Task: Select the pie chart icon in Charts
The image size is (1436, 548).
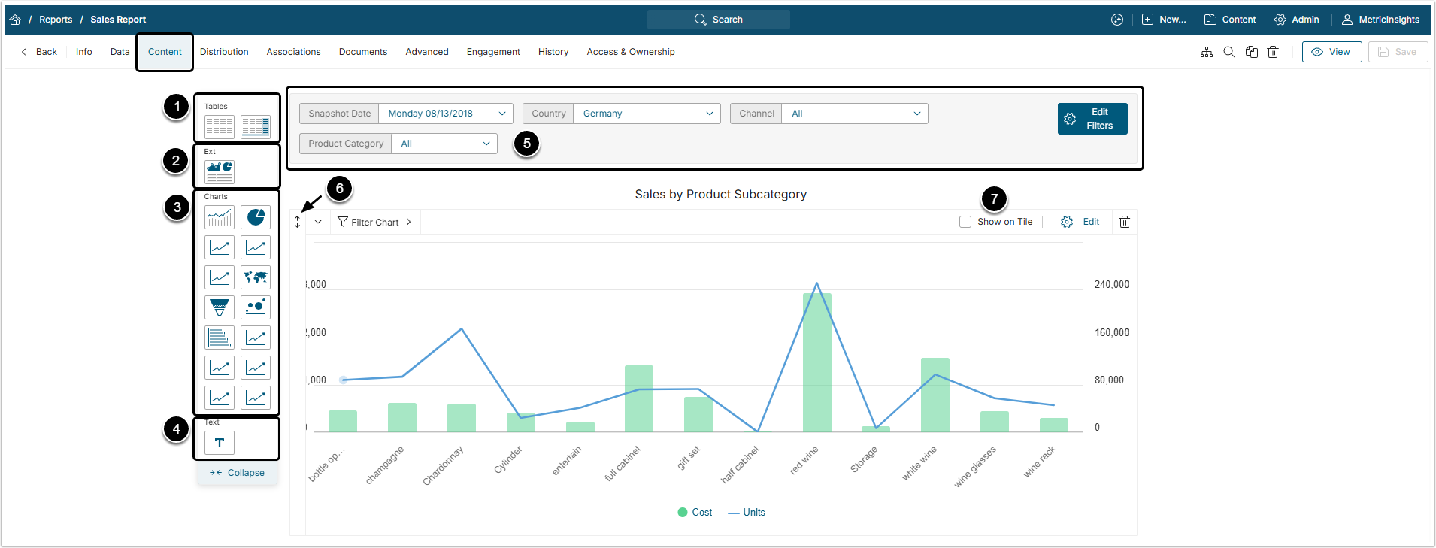Action: [256, 217]
